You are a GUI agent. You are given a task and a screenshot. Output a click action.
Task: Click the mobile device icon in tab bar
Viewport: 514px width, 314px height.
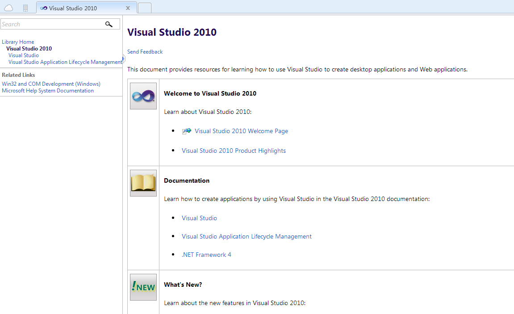click(x=25, y=8)
